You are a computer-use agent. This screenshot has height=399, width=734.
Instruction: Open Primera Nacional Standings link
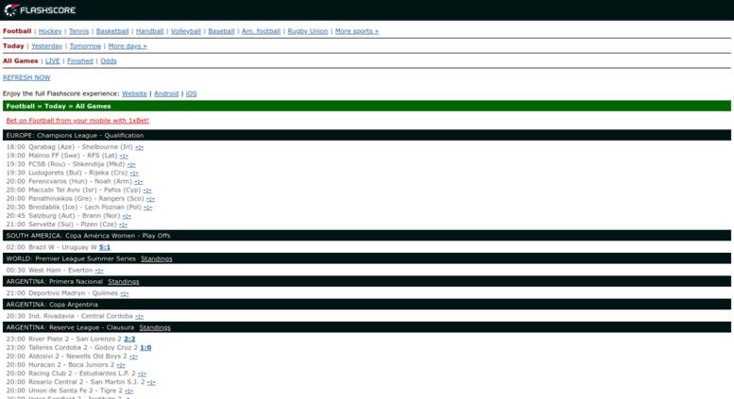pyautogui.click(x=124, y=282)
